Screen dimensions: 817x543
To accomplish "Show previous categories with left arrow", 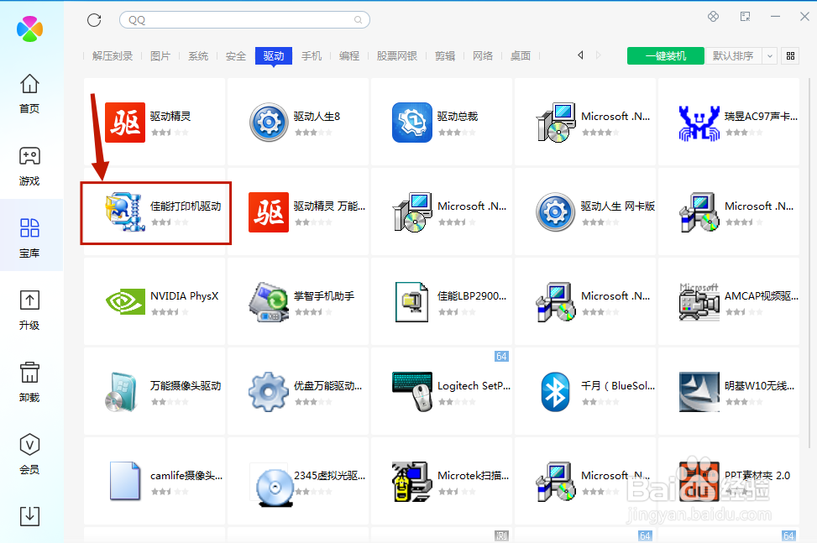I will [x=580, y=55].
